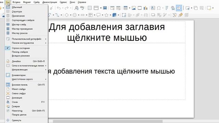Toggle Панель цветов option
This screenshot has width=219, height=123.
[x=26, y=115]
